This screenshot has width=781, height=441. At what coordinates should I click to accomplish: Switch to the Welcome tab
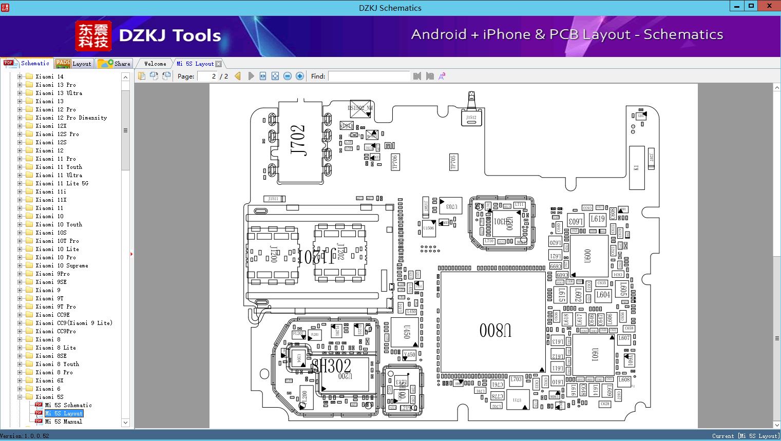(155, 64)
